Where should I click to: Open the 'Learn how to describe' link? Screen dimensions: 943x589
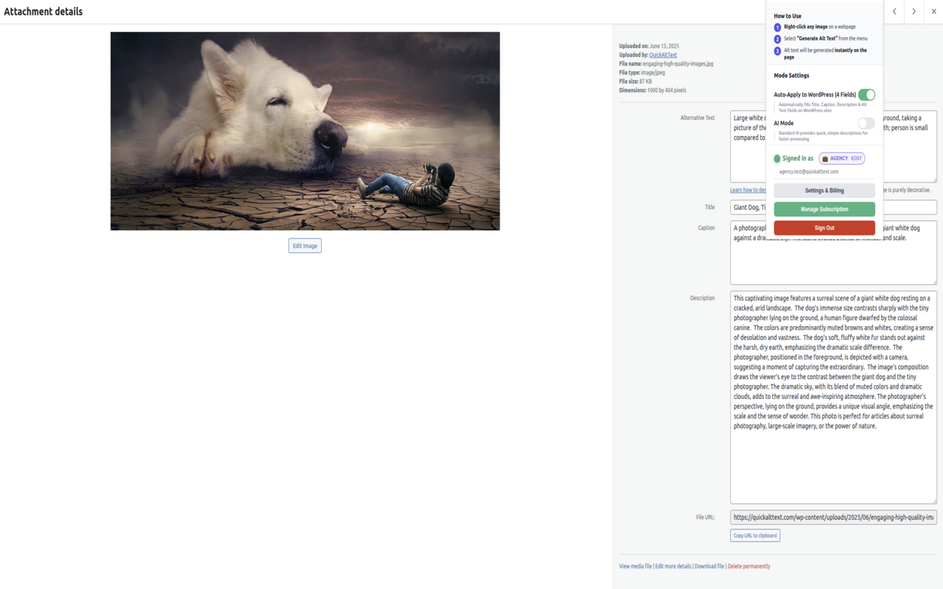(748, 190)
